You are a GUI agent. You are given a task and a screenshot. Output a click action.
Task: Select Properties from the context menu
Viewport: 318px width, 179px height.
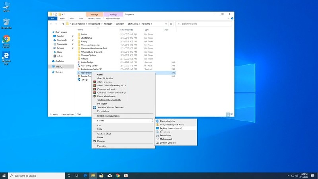click(102, 146)
